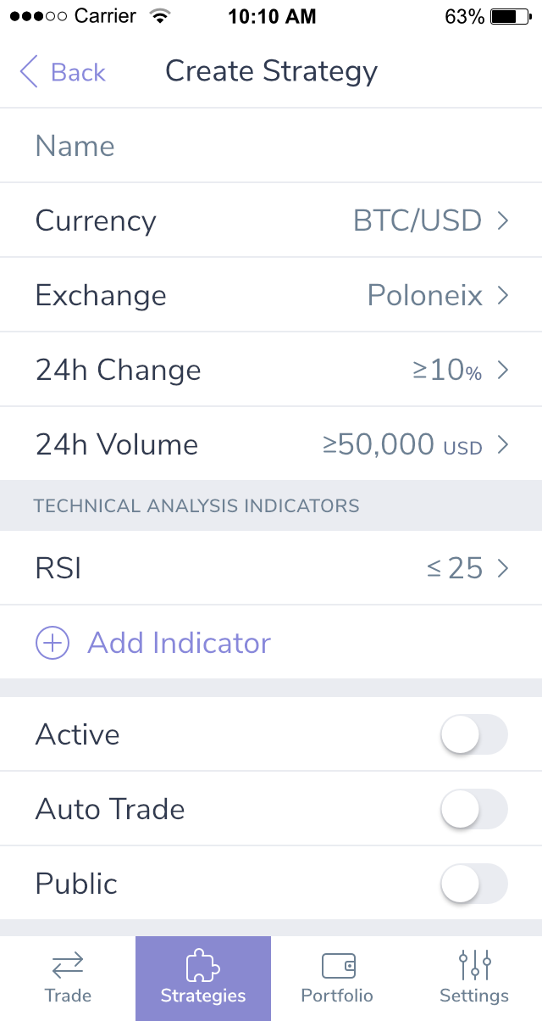The height and width of the screenshot is (1021, 542).
Task: Tap the Strategies puzzle piece icon
Action: (203, 964)
